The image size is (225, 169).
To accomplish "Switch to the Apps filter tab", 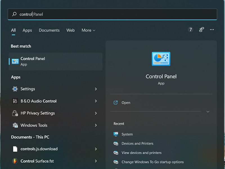I will click(x=27, y=30).
